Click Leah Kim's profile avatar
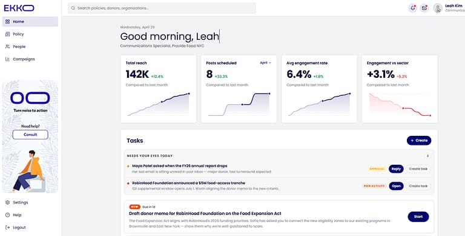 438,8
